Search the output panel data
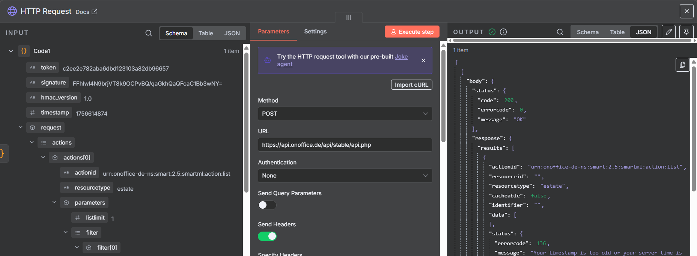Viewport: 697px width, 256px height. [x=560, y=32]
